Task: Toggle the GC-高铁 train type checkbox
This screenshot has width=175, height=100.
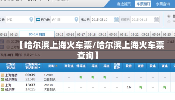Action: (8, 41)
